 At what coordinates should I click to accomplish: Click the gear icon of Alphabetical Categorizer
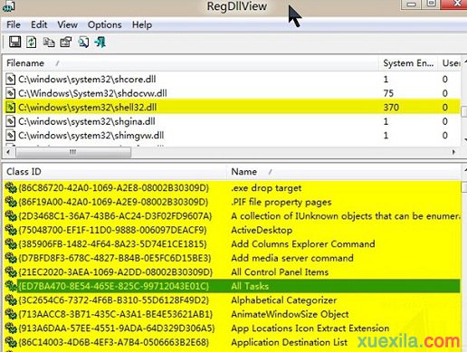(11, 300)
